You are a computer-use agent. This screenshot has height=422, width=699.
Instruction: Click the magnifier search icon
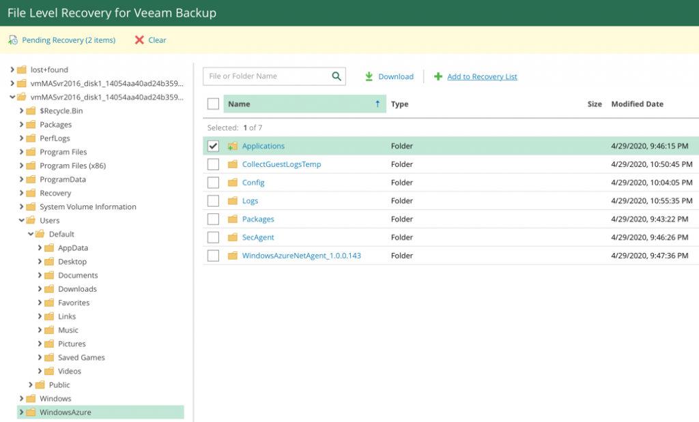(337, 76)
